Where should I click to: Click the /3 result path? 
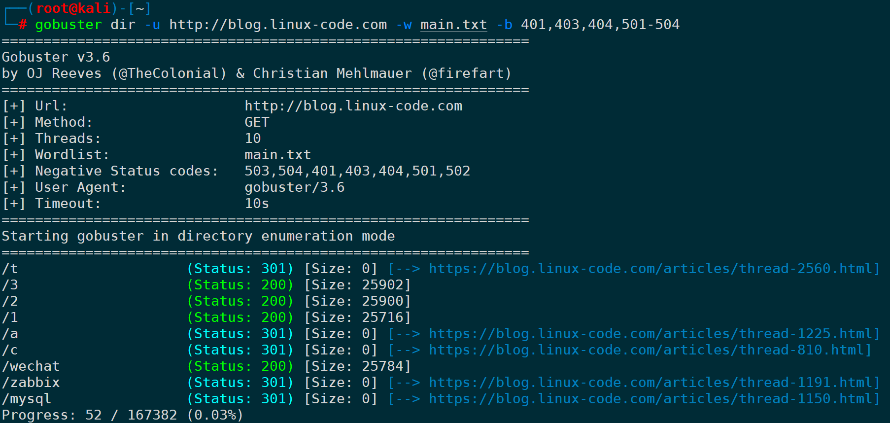(10, 285)
